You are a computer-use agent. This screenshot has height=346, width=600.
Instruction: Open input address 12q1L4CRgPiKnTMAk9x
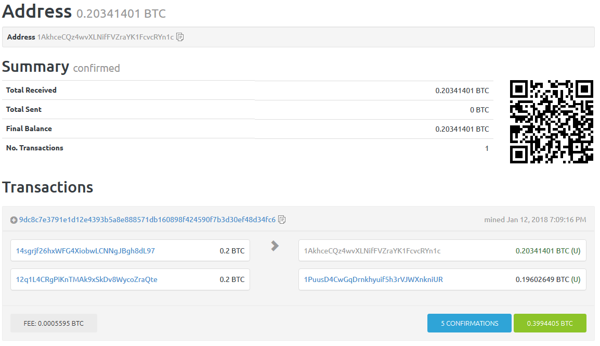[x=86, y=280]
